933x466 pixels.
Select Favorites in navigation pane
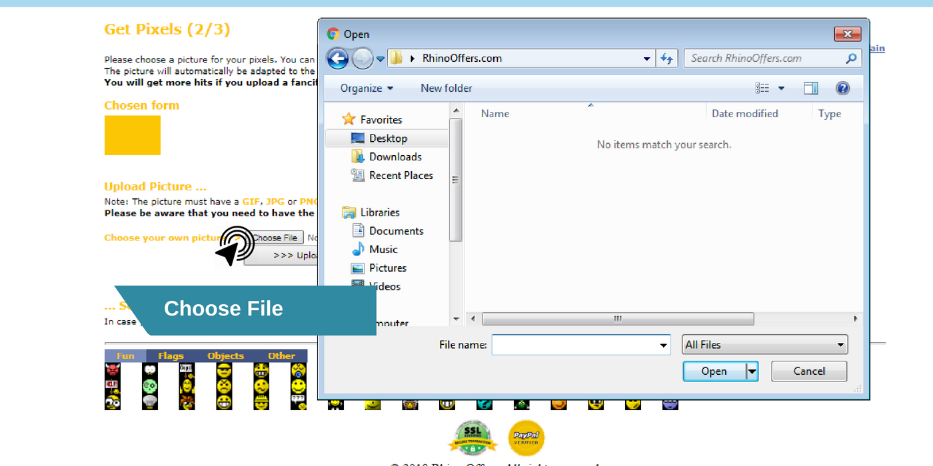381,120
